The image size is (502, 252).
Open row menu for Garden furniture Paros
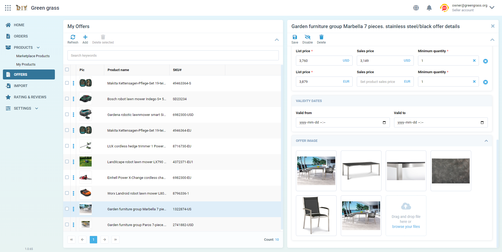tap(74, 225)
